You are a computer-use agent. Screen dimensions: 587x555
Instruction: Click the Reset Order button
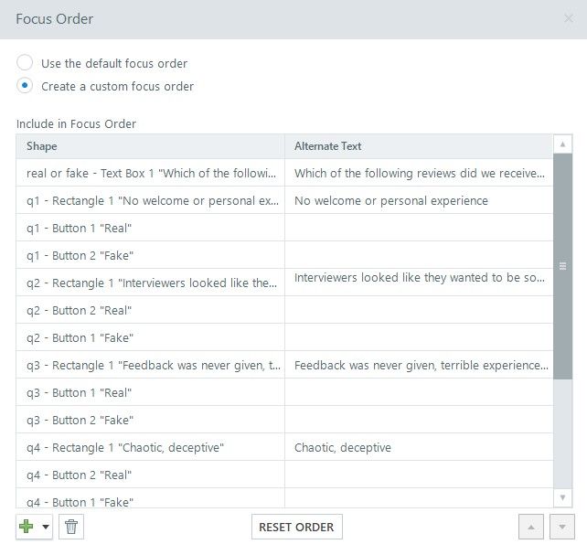click(x=296, y=527)
